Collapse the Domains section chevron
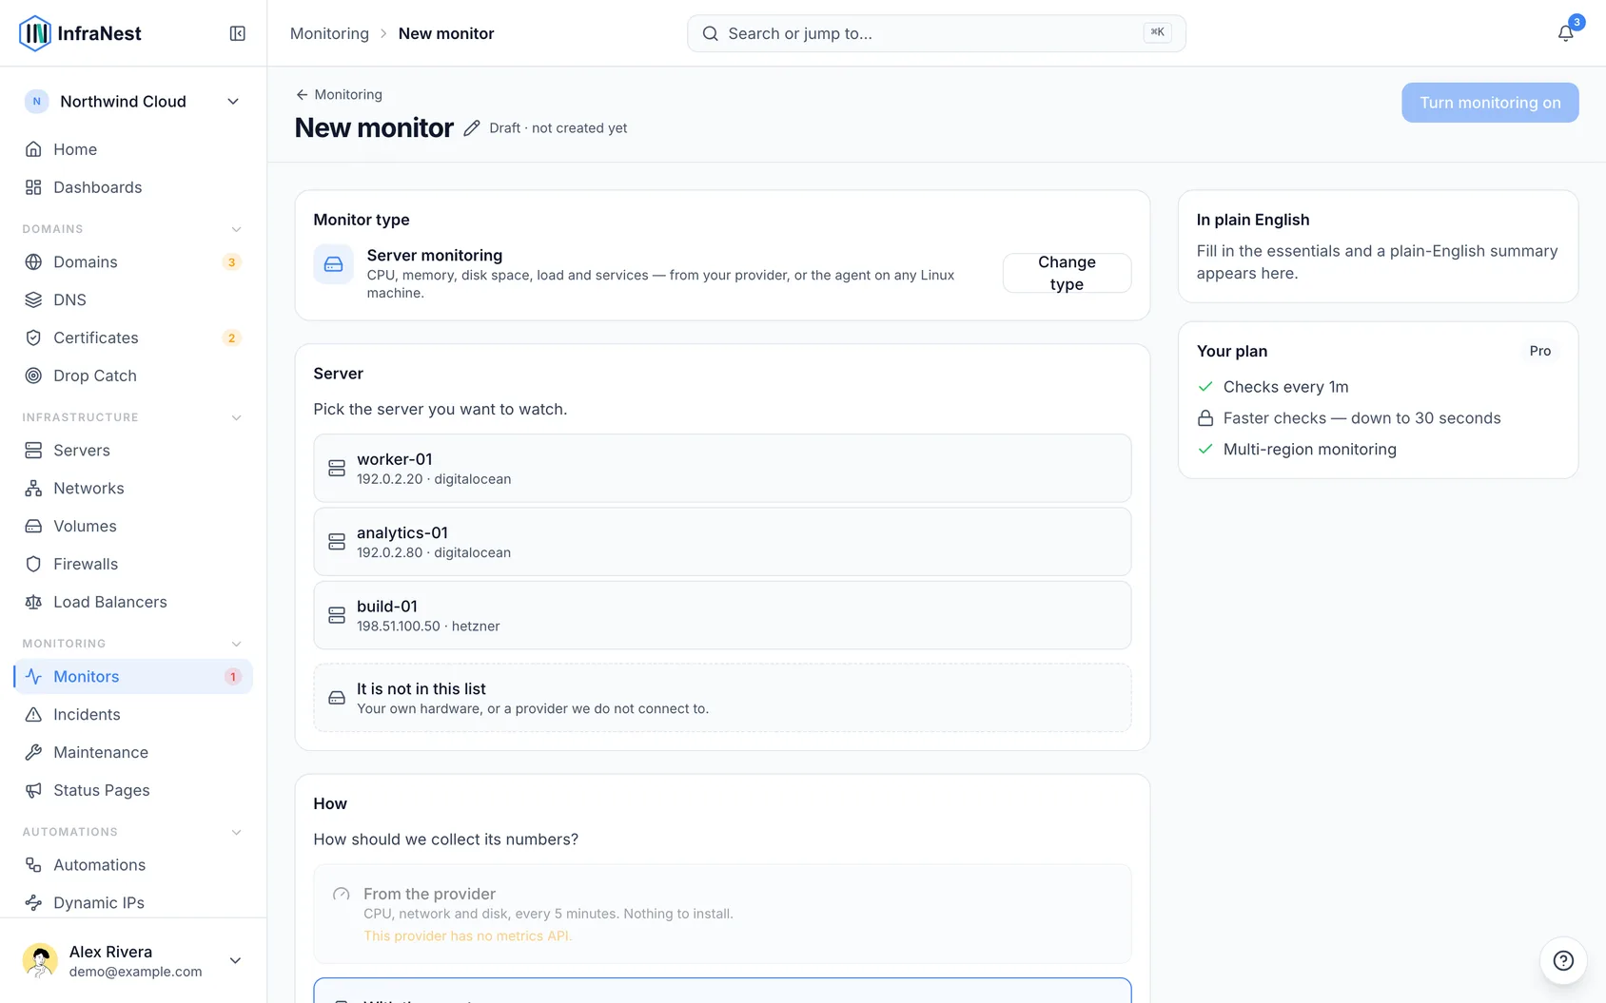This screenshot has height=1003, width=1606. [236, 229]
